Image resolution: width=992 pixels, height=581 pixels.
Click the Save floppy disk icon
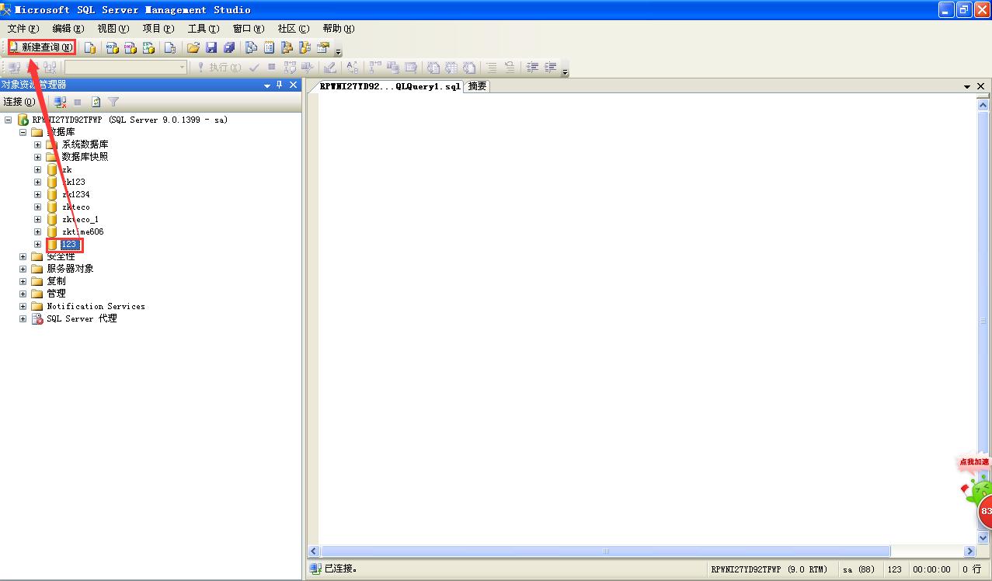(x=211, y=48)
